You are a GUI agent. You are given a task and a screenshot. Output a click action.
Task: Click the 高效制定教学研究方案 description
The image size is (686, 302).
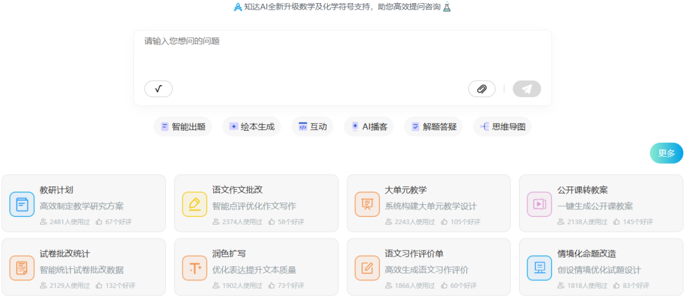click(x=82, y=206)
